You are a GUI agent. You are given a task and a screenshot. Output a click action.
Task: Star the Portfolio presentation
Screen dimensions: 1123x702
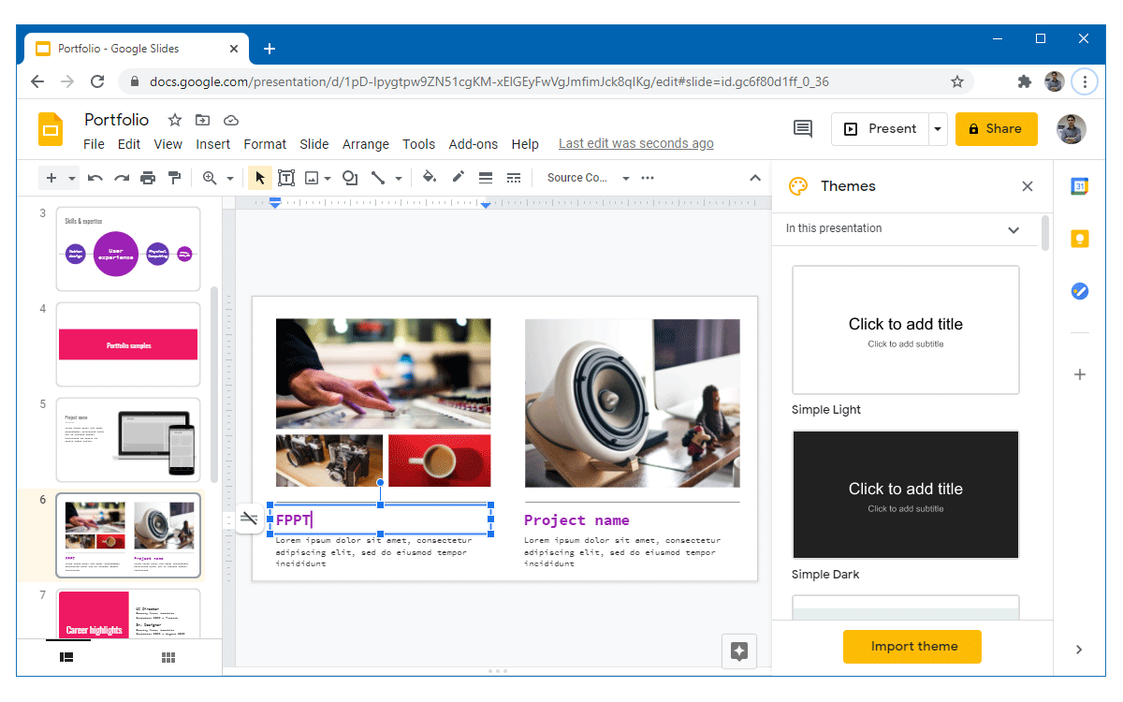click(x=173, y=120)
